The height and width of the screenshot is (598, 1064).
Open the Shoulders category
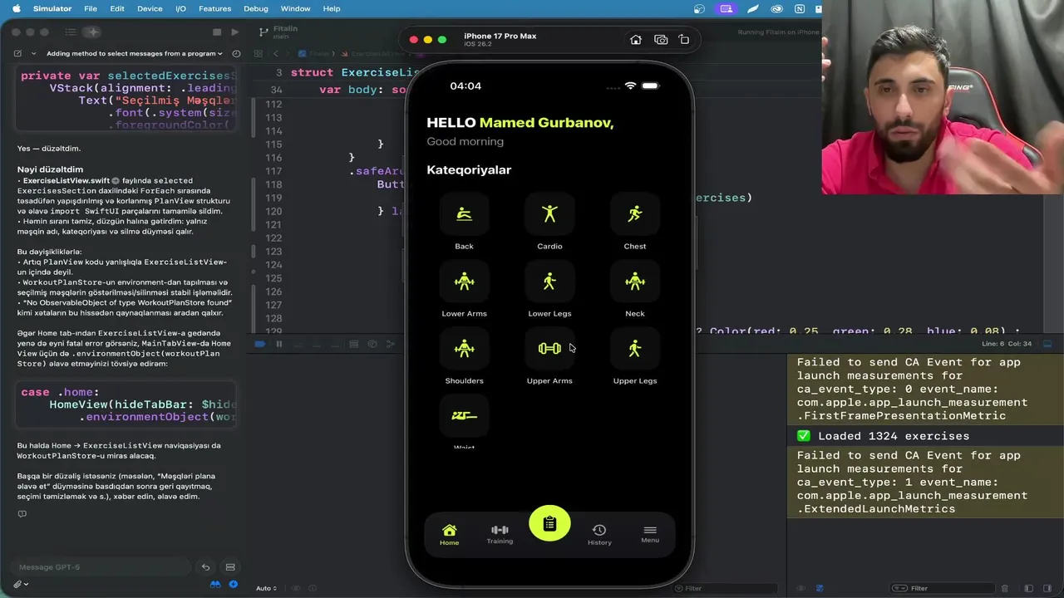[x=464, y=349]
